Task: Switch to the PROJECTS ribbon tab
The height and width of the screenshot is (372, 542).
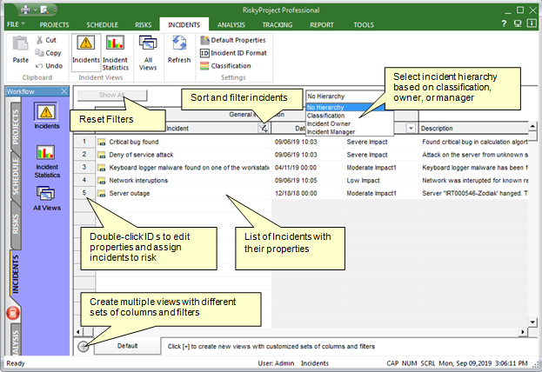Action: 54,25
